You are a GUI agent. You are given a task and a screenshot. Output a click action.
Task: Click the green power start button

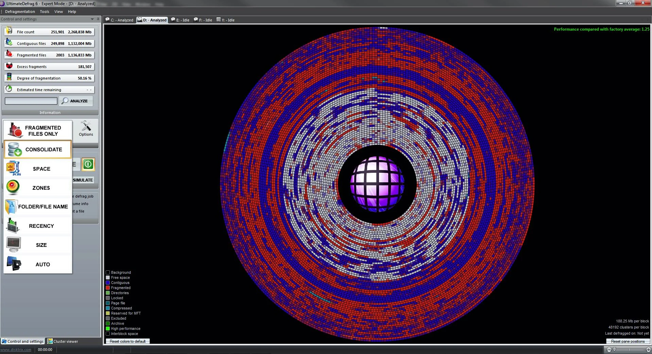point(88,164)
